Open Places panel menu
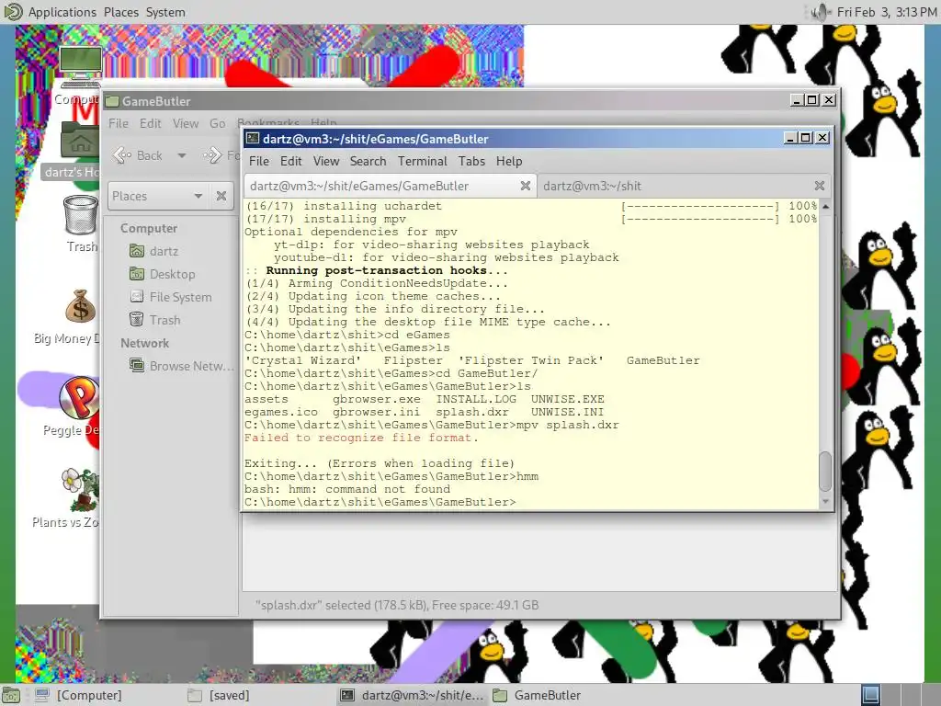This screenshot has height=706, width=941. point(120,12)
